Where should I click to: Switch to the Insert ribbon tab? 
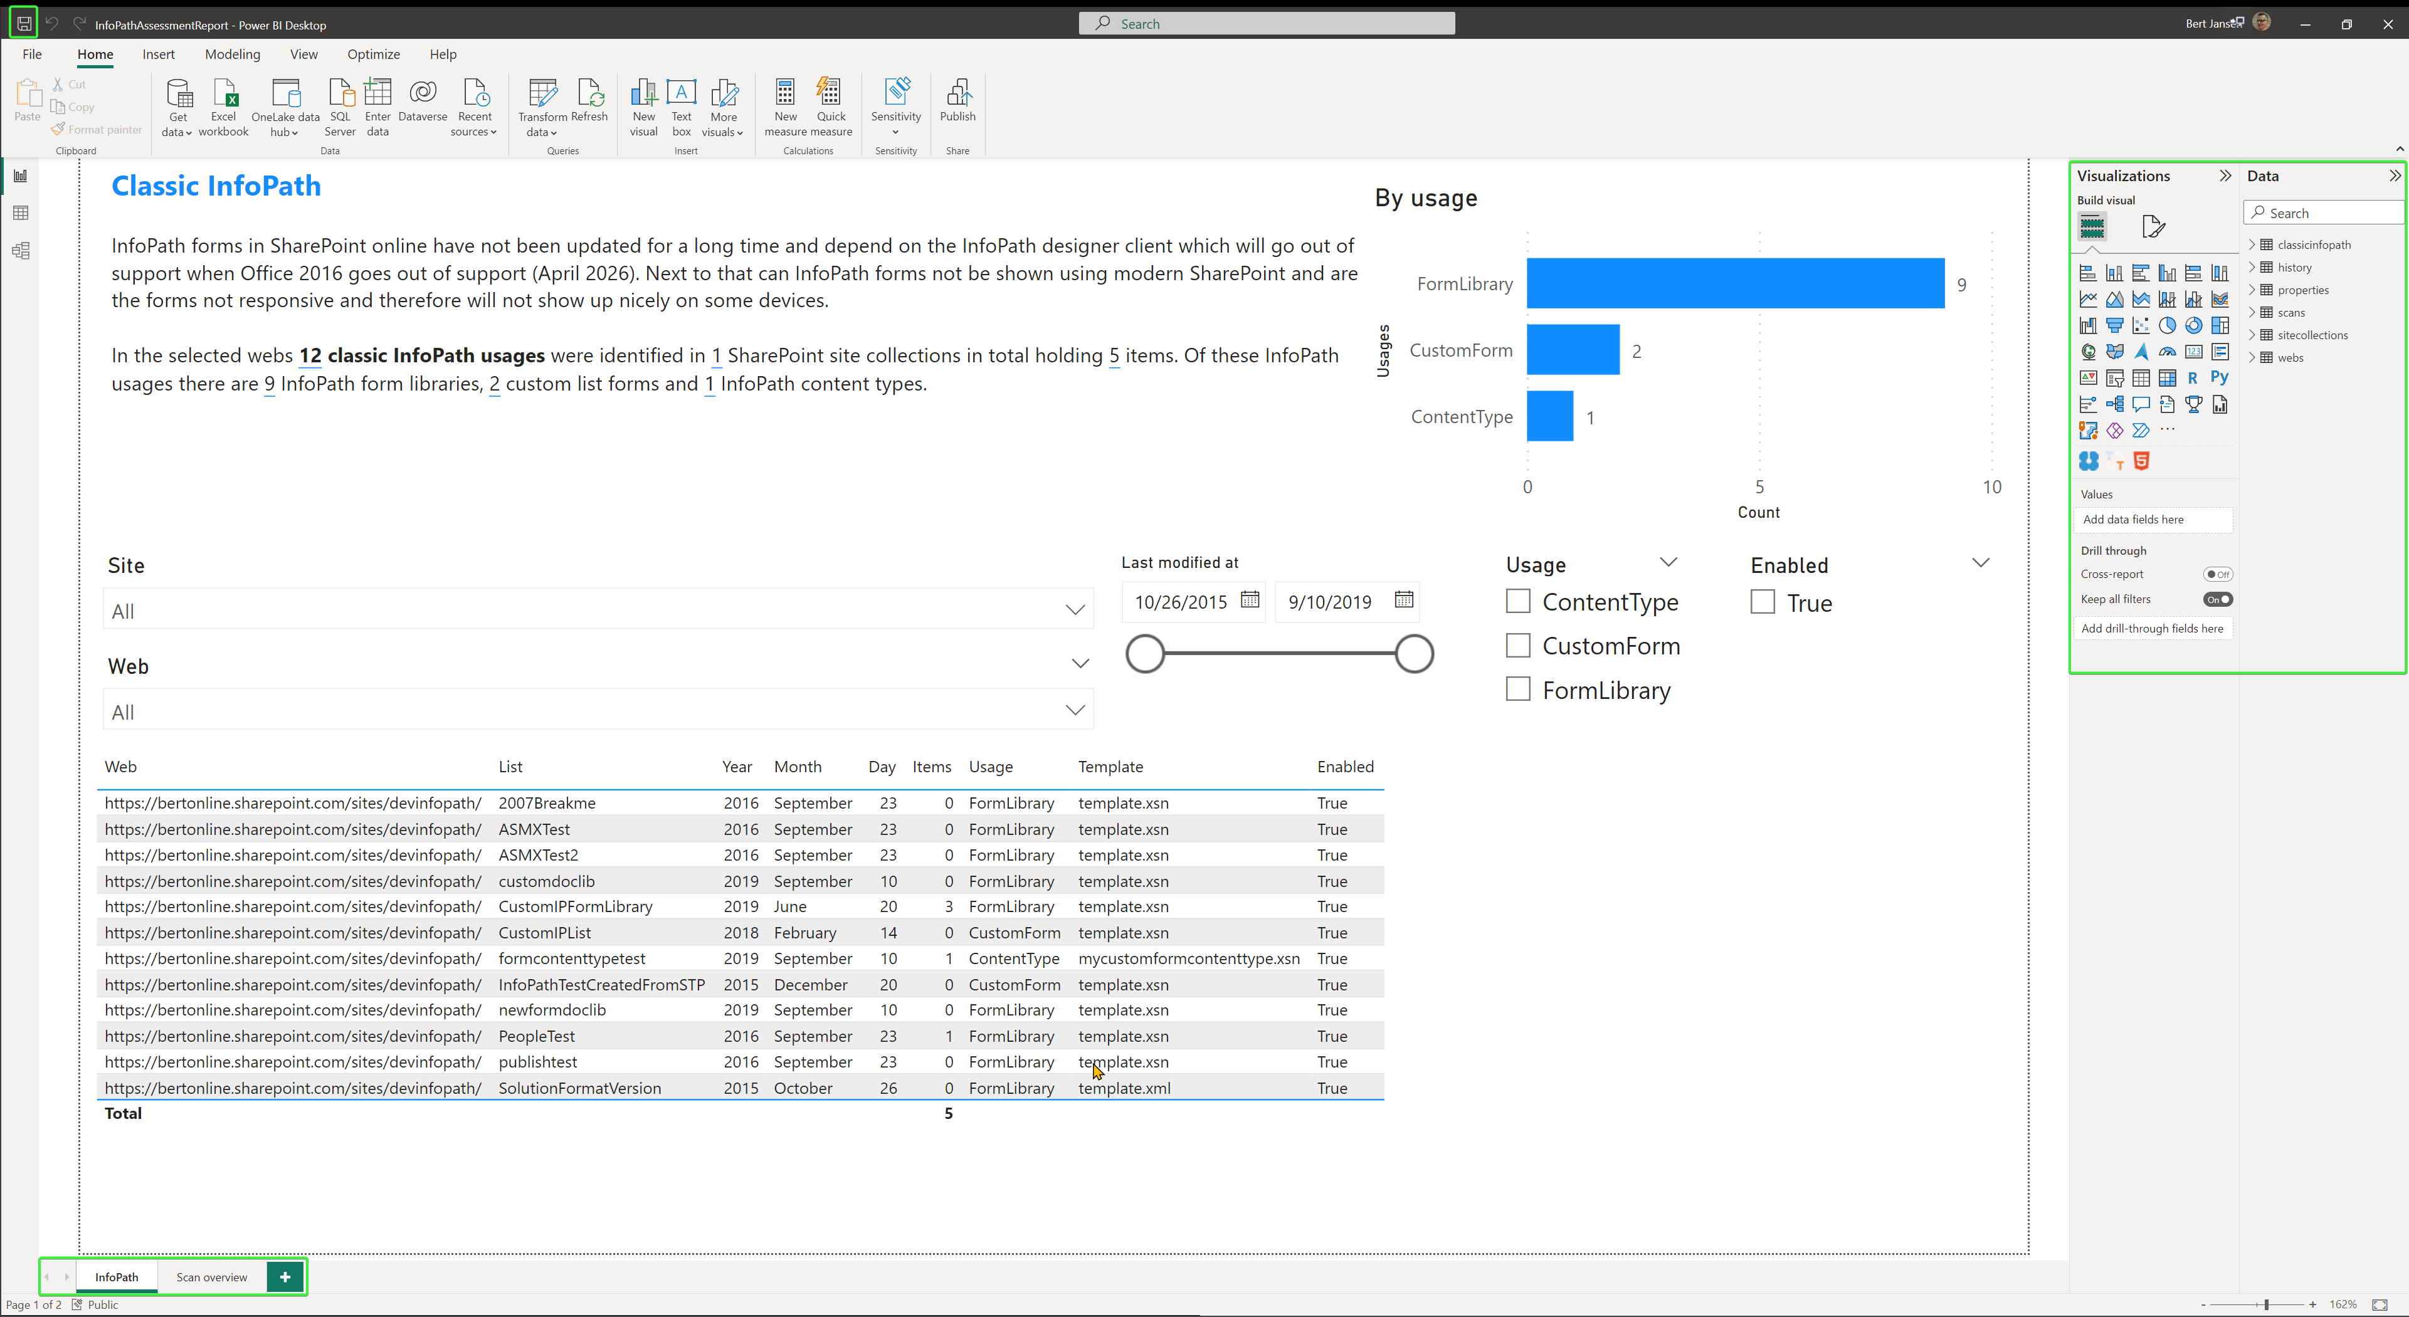(158, 54)
